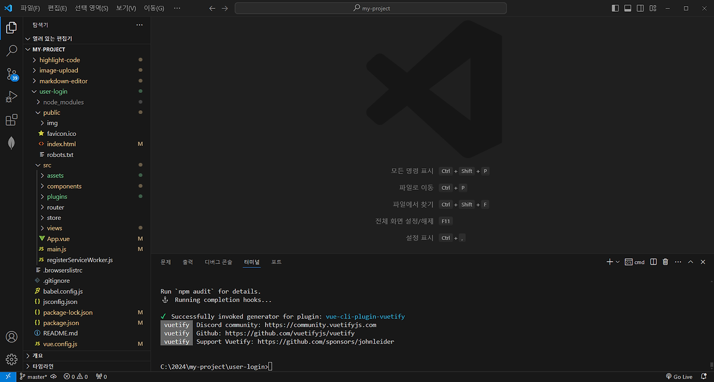Click Go Live in status bar
Viewport: 714px width, 382px height.
679,376
